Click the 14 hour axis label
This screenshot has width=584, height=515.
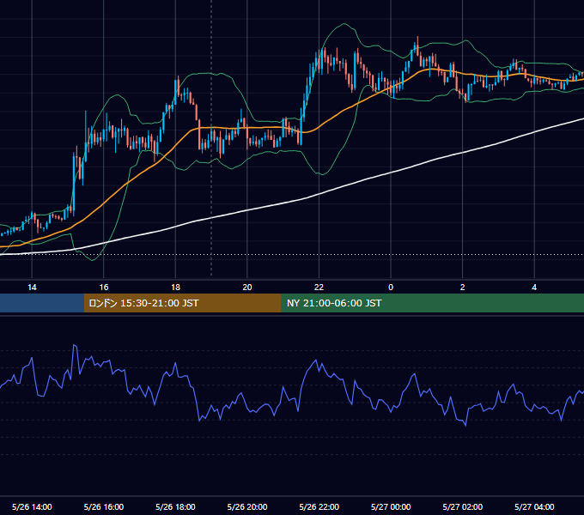click(x=32, y=288)
